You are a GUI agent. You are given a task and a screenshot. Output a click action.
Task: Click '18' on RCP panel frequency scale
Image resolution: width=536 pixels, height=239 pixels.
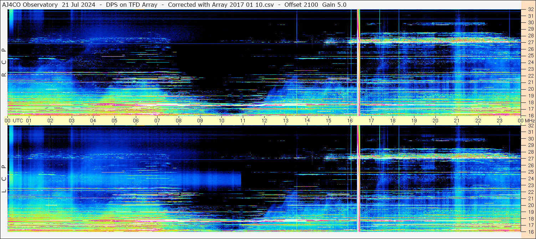531,102
